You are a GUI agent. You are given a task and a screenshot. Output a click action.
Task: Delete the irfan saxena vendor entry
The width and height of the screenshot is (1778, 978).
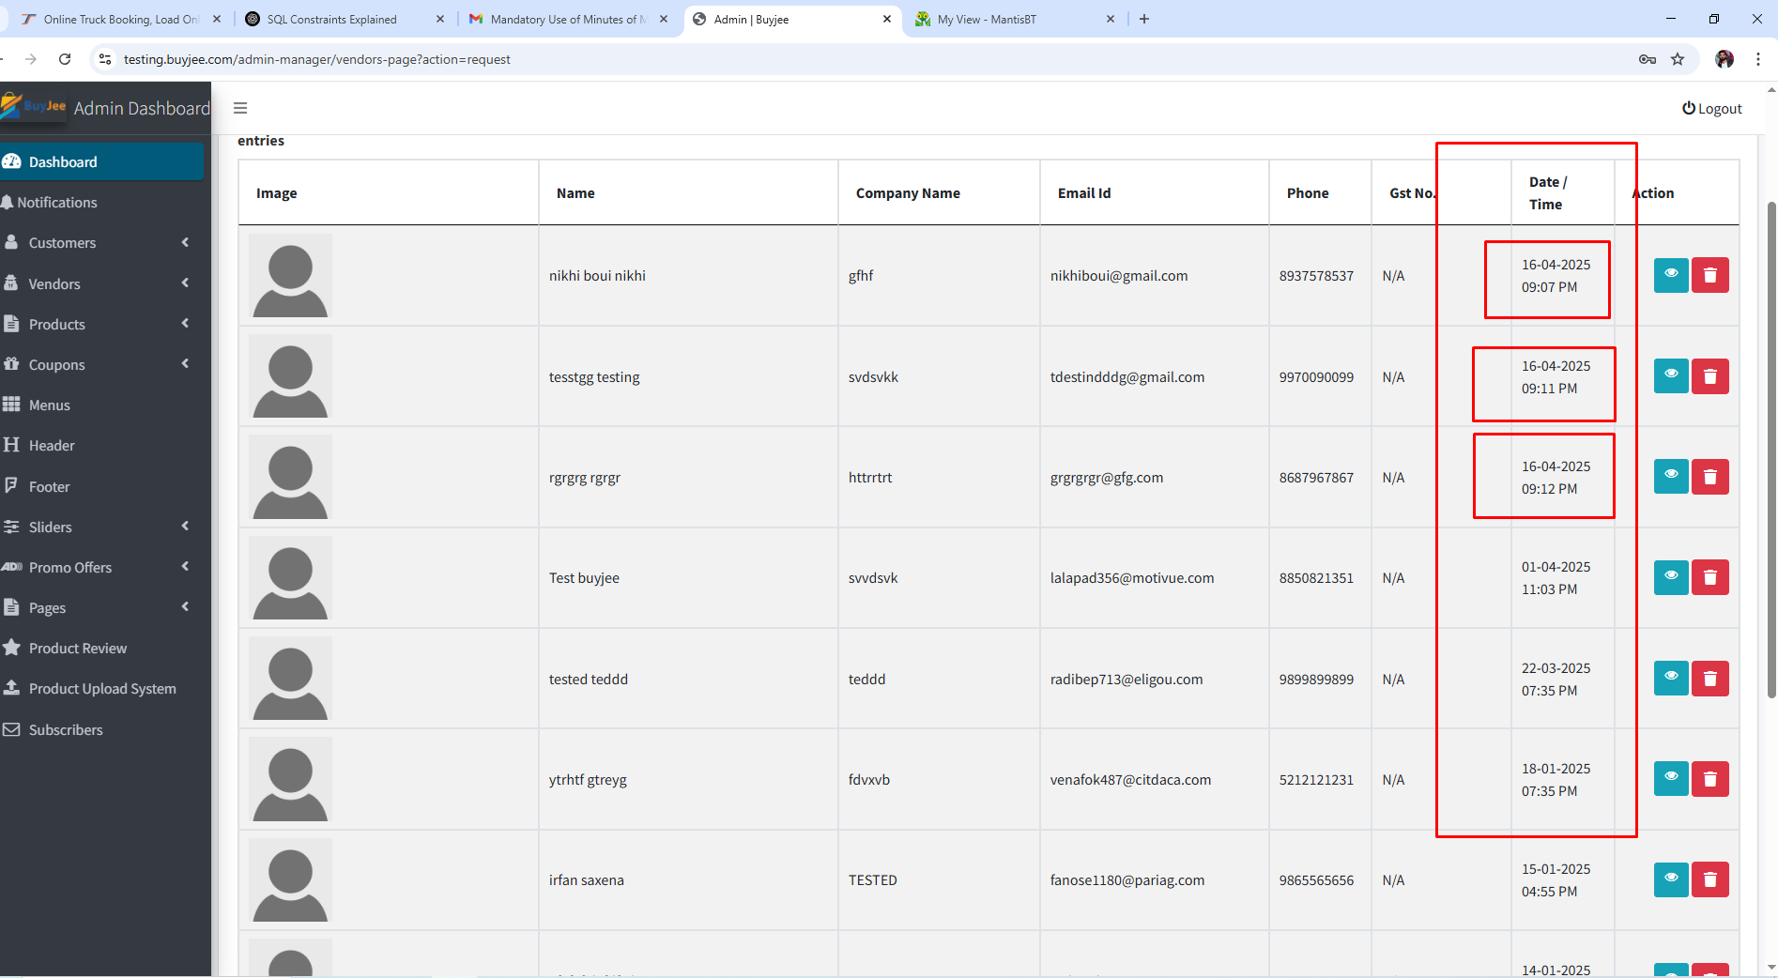tap(1709, 879)
